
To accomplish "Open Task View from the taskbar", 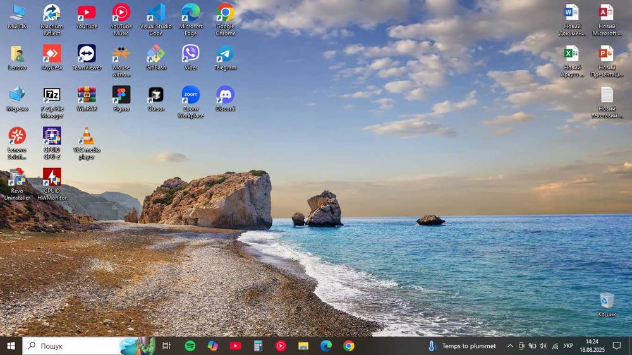I will 166,346.
